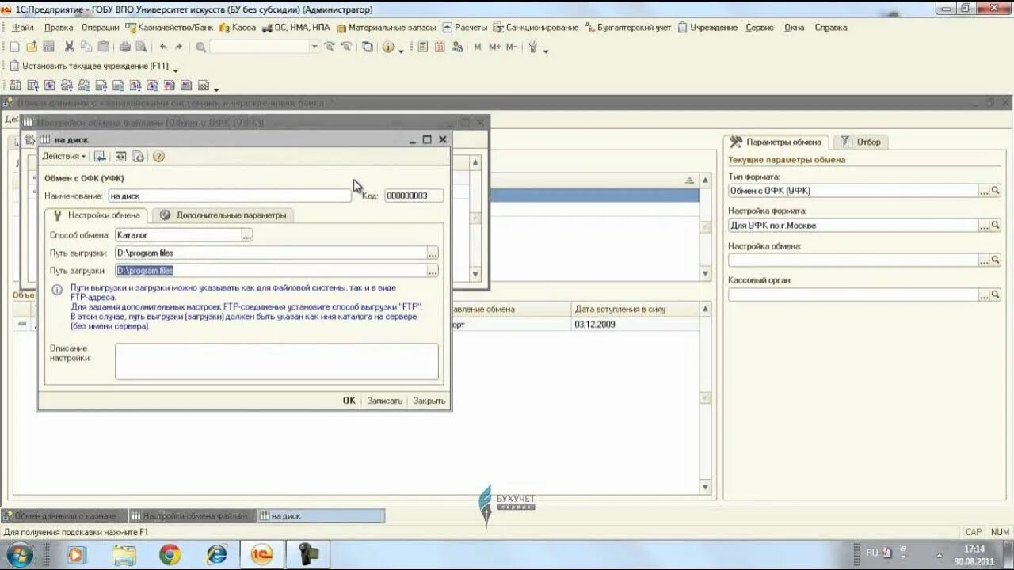Open the Расчеты menu
This screenshot has width=1014, height=570.
pos(465,27)
